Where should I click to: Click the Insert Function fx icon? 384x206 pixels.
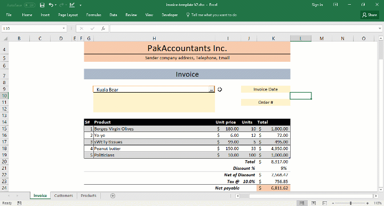[x=103, y=29]
